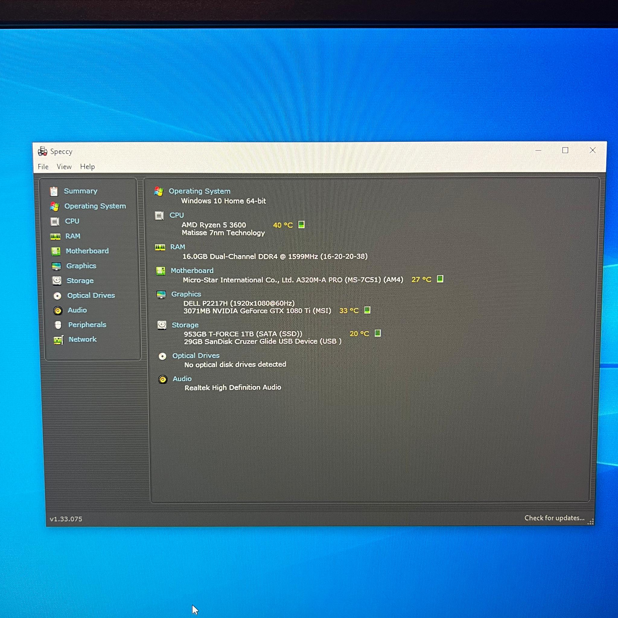The image size is (618, 618).
Task: Click the Network card icon in sidebar
Action: click(x=59, y=340)
